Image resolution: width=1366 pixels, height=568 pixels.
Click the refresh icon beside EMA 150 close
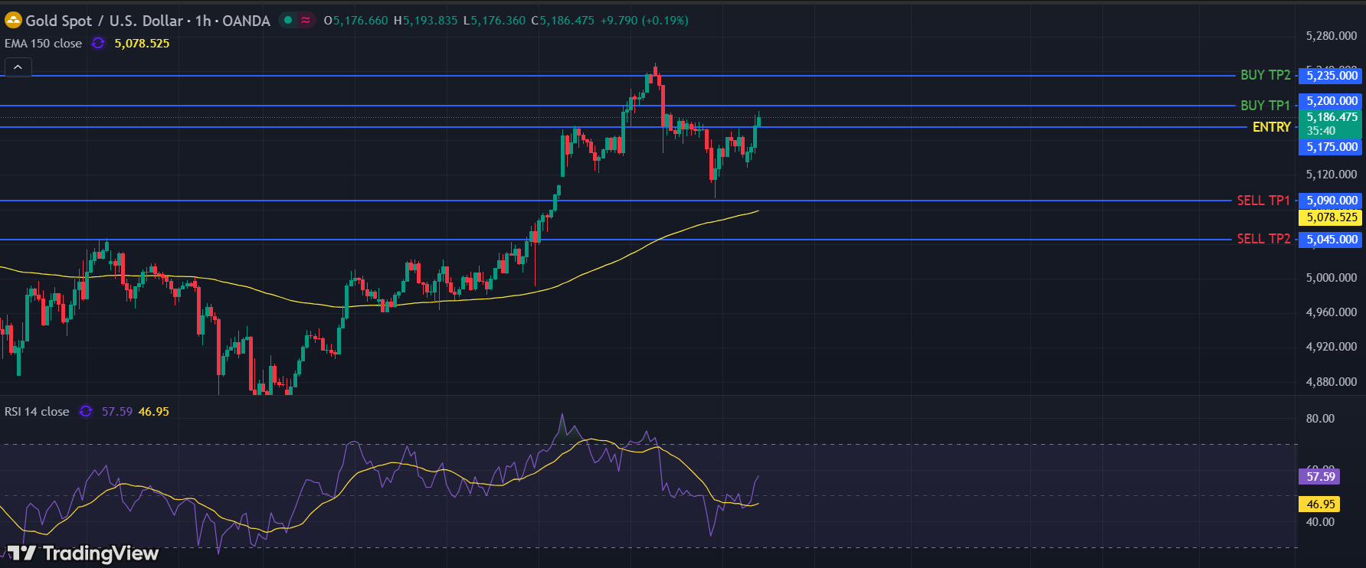point(98,44)
